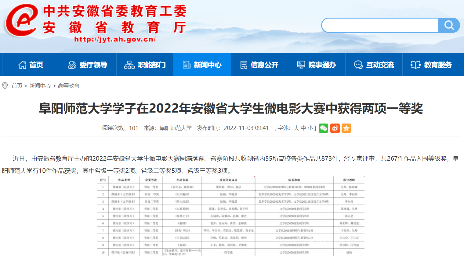This screenshot has width=464, height=258.
Task: Open the 新闻中心 navigation tab
Action: (x=202, y=65)
